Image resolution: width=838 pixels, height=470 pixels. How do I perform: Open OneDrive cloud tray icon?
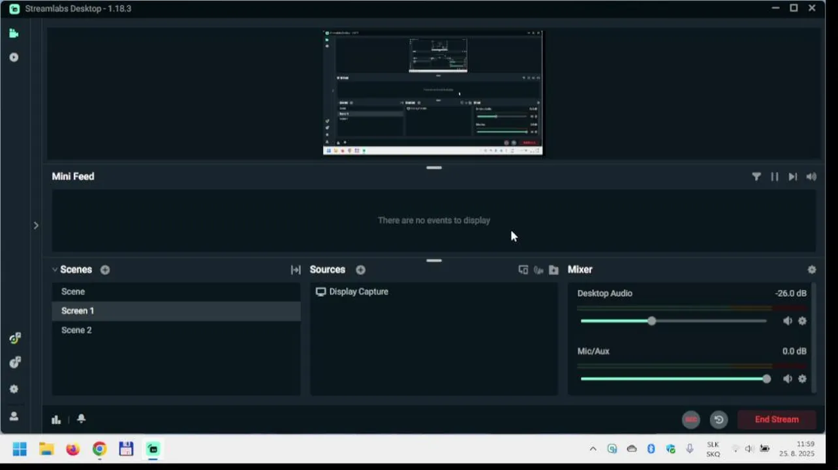pos(631,449)
